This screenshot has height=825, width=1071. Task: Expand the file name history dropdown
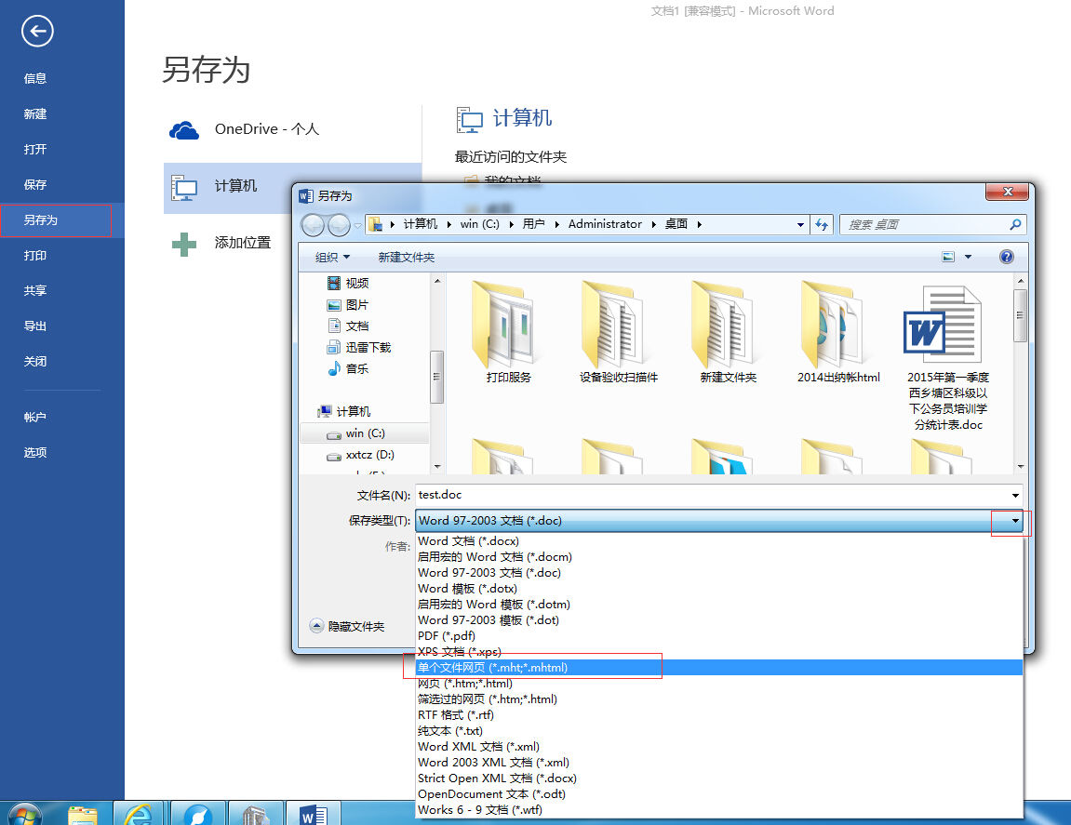click(1016, 495)
